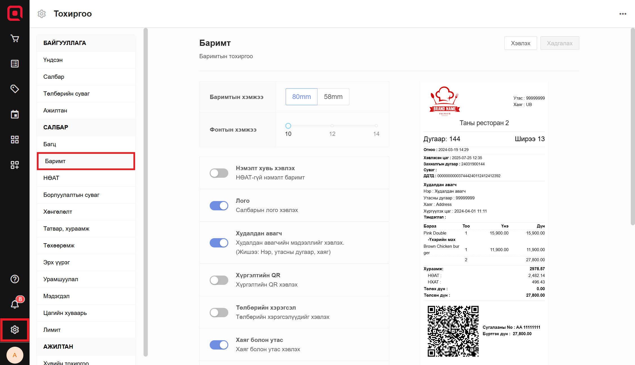The image size is (635, 365).
Task: Turn on Хүргэлтийн QR toggle
Action: [x=219, y=280]
